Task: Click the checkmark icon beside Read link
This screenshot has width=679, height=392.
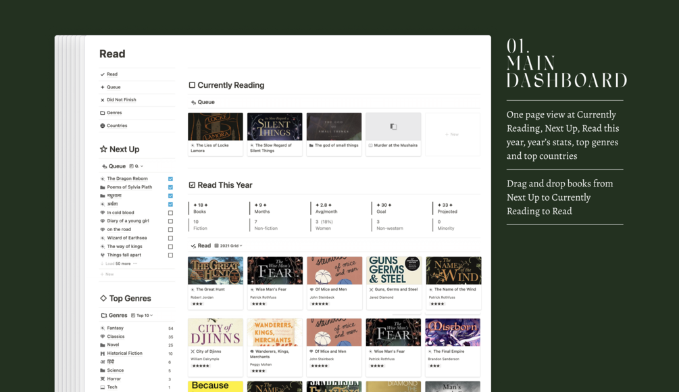Action: 103,74
